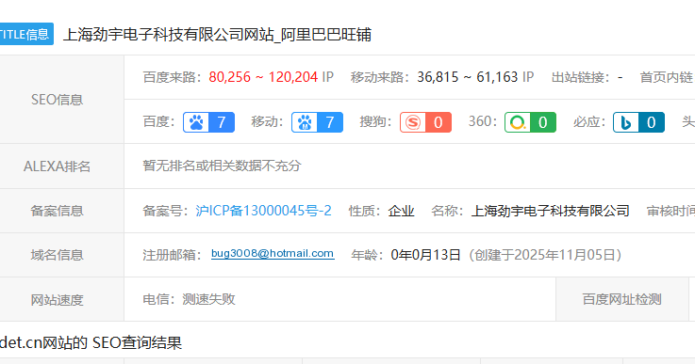Click the 360 search rank badge
This screenshot has width=695, height=364.
530,122
